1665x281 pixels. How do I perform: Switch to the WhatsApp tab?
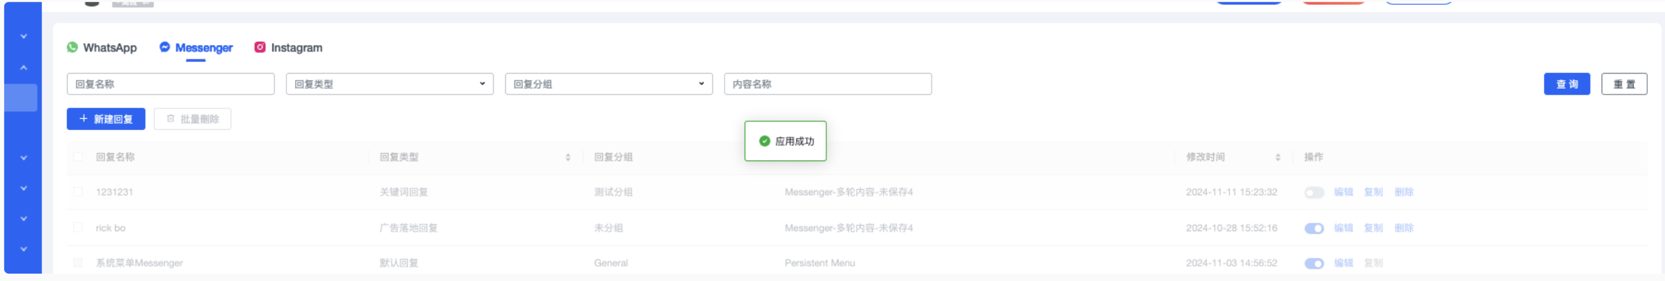pyautogui.click(x=102, y=47)
